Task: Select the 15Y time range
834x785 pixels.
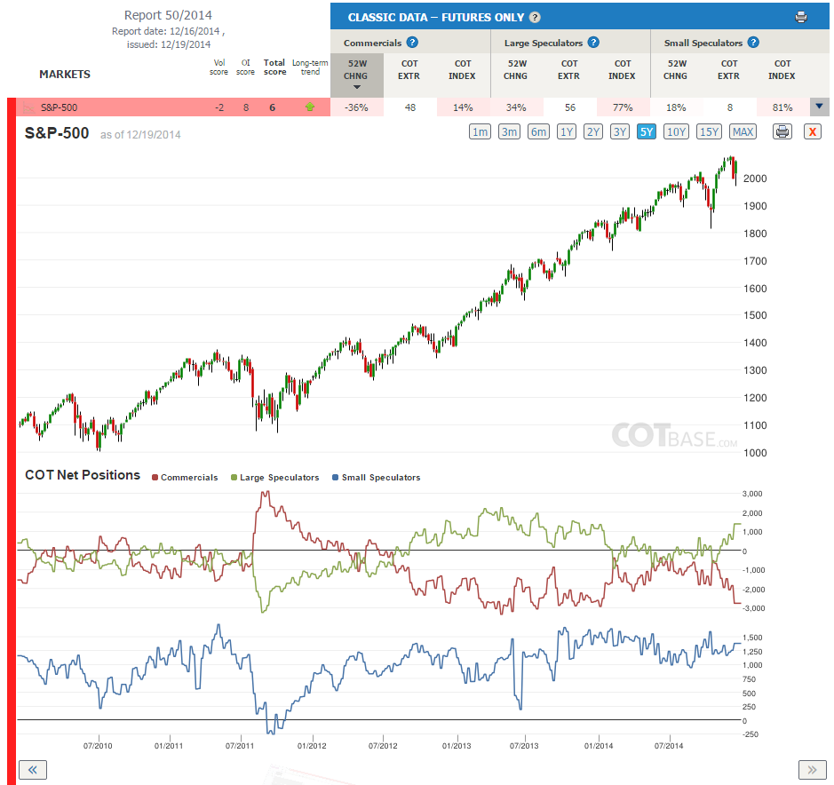Action: (709, 132)
